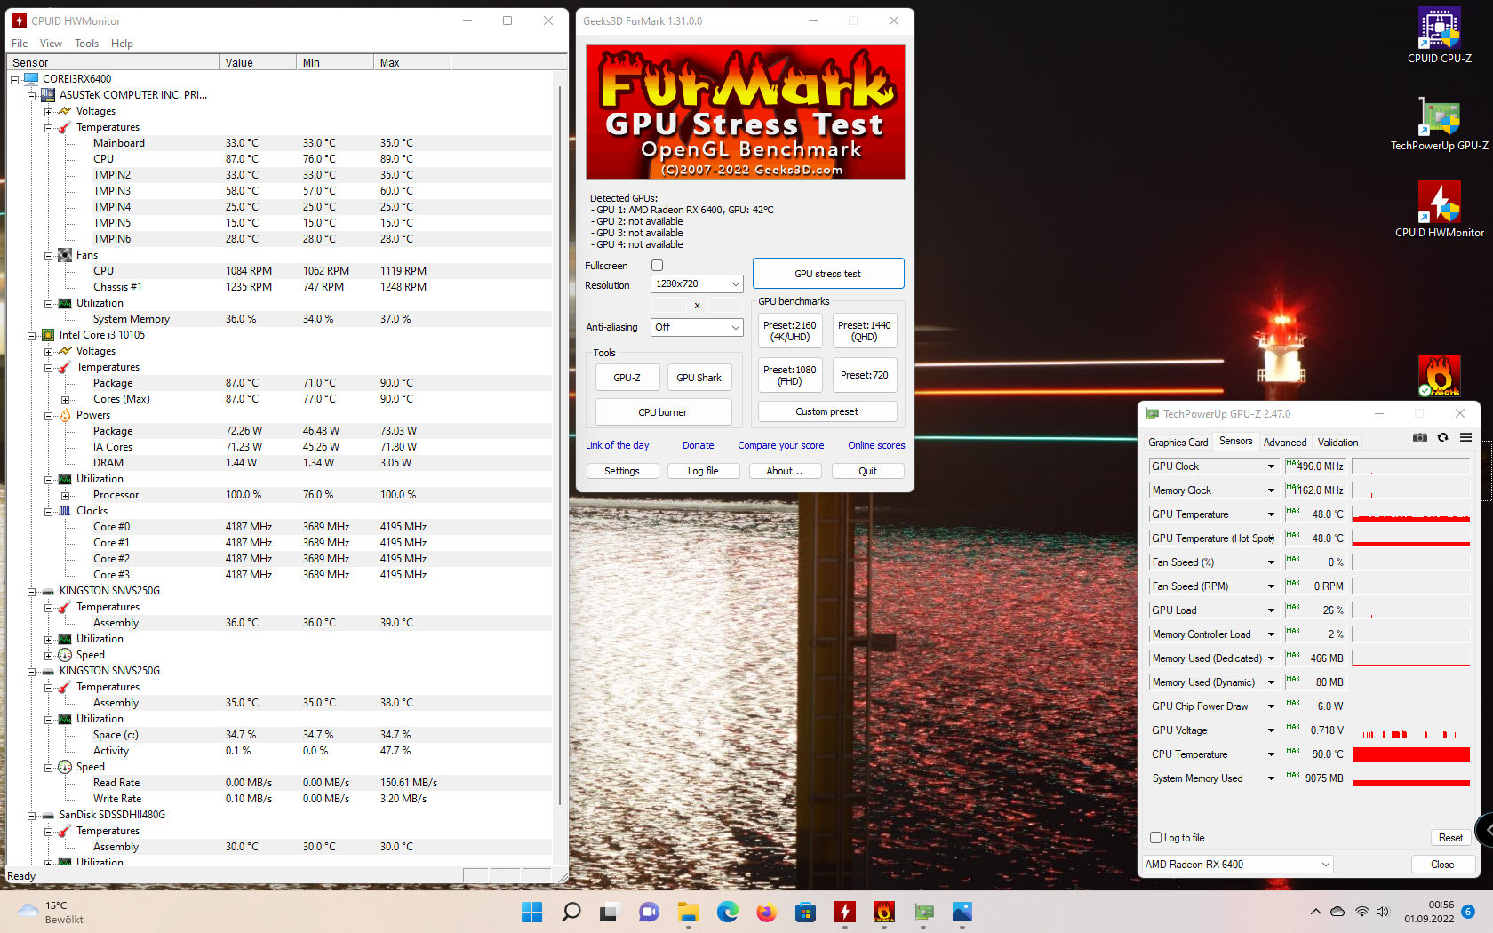This screenshot has width=1493, height=933.
Task: Expand the Processor utilization node
Action: [65, 496]
